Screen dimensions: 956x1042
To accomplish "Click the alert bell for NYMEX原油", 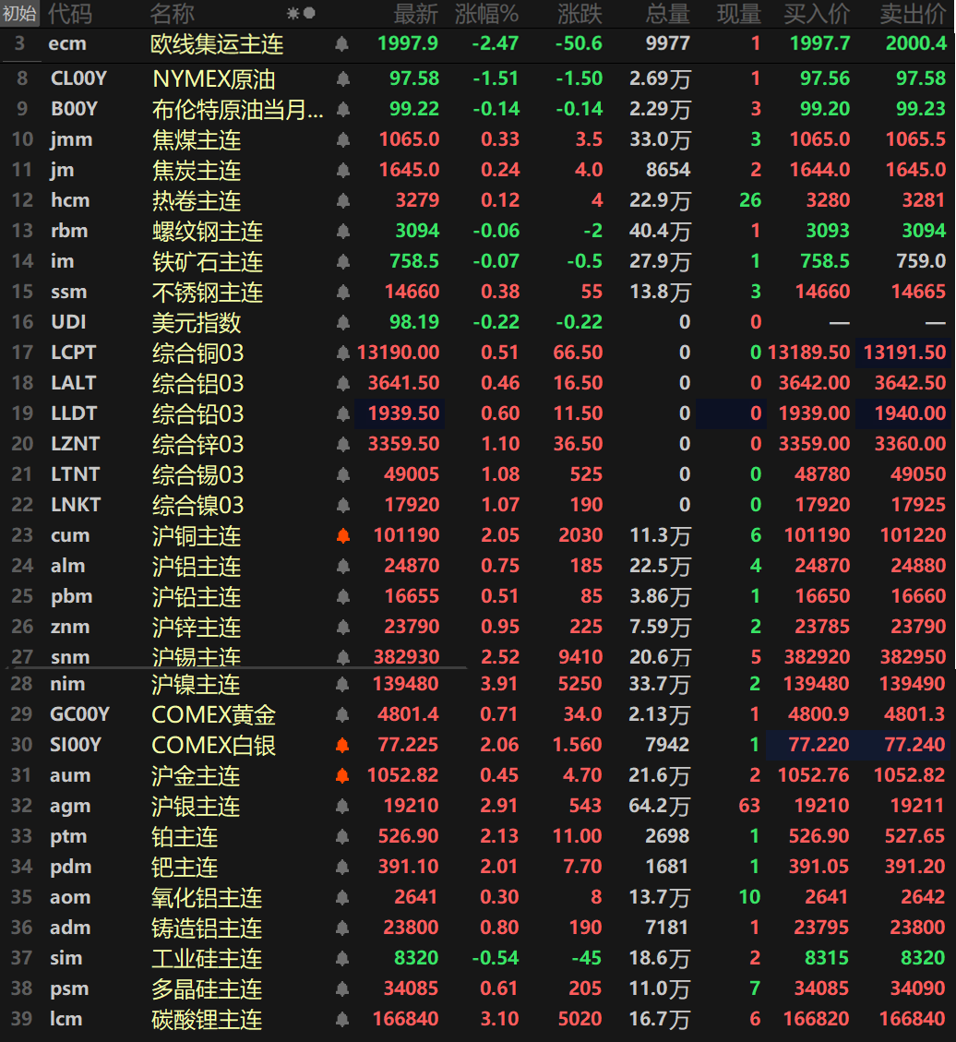I will [343, 79].
